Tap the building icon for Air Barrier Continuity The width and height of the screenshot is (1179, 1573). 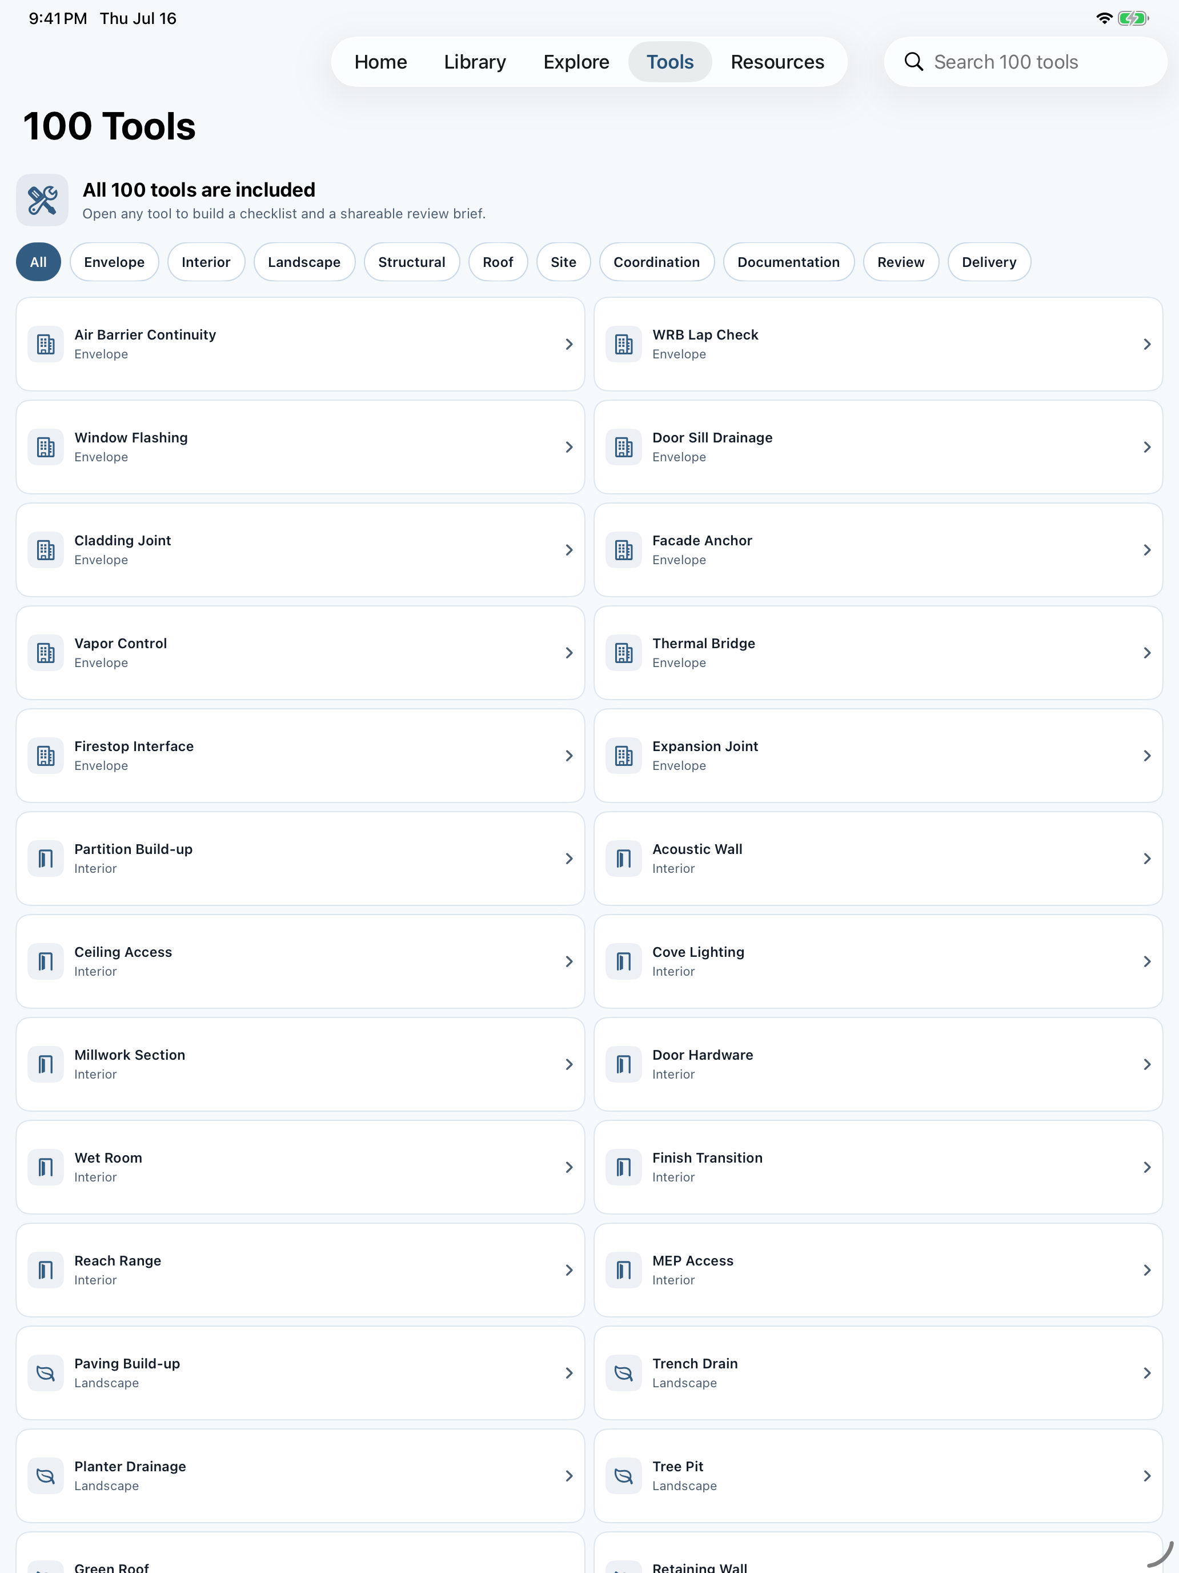point(46,344)
